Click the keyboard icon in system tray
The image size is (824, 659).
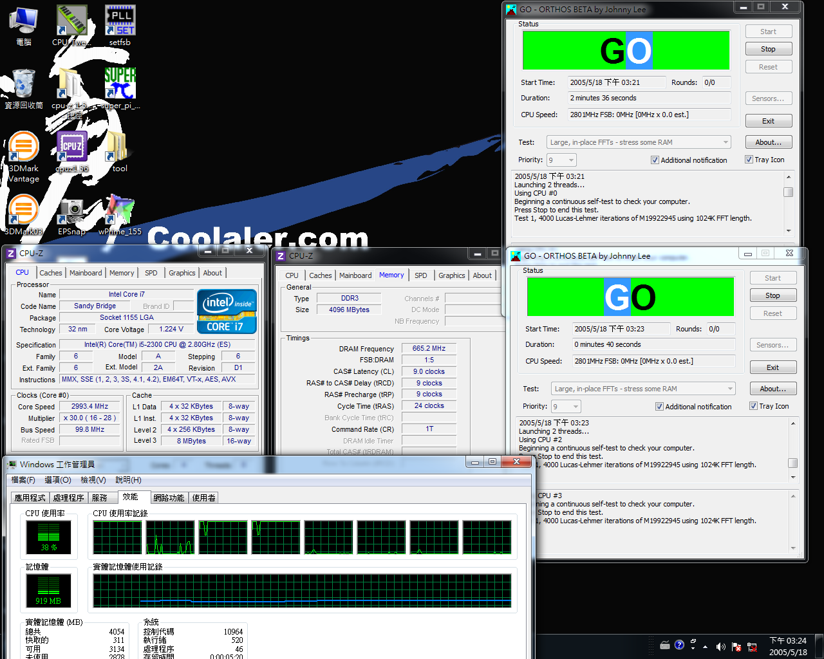tap(665, 645)
